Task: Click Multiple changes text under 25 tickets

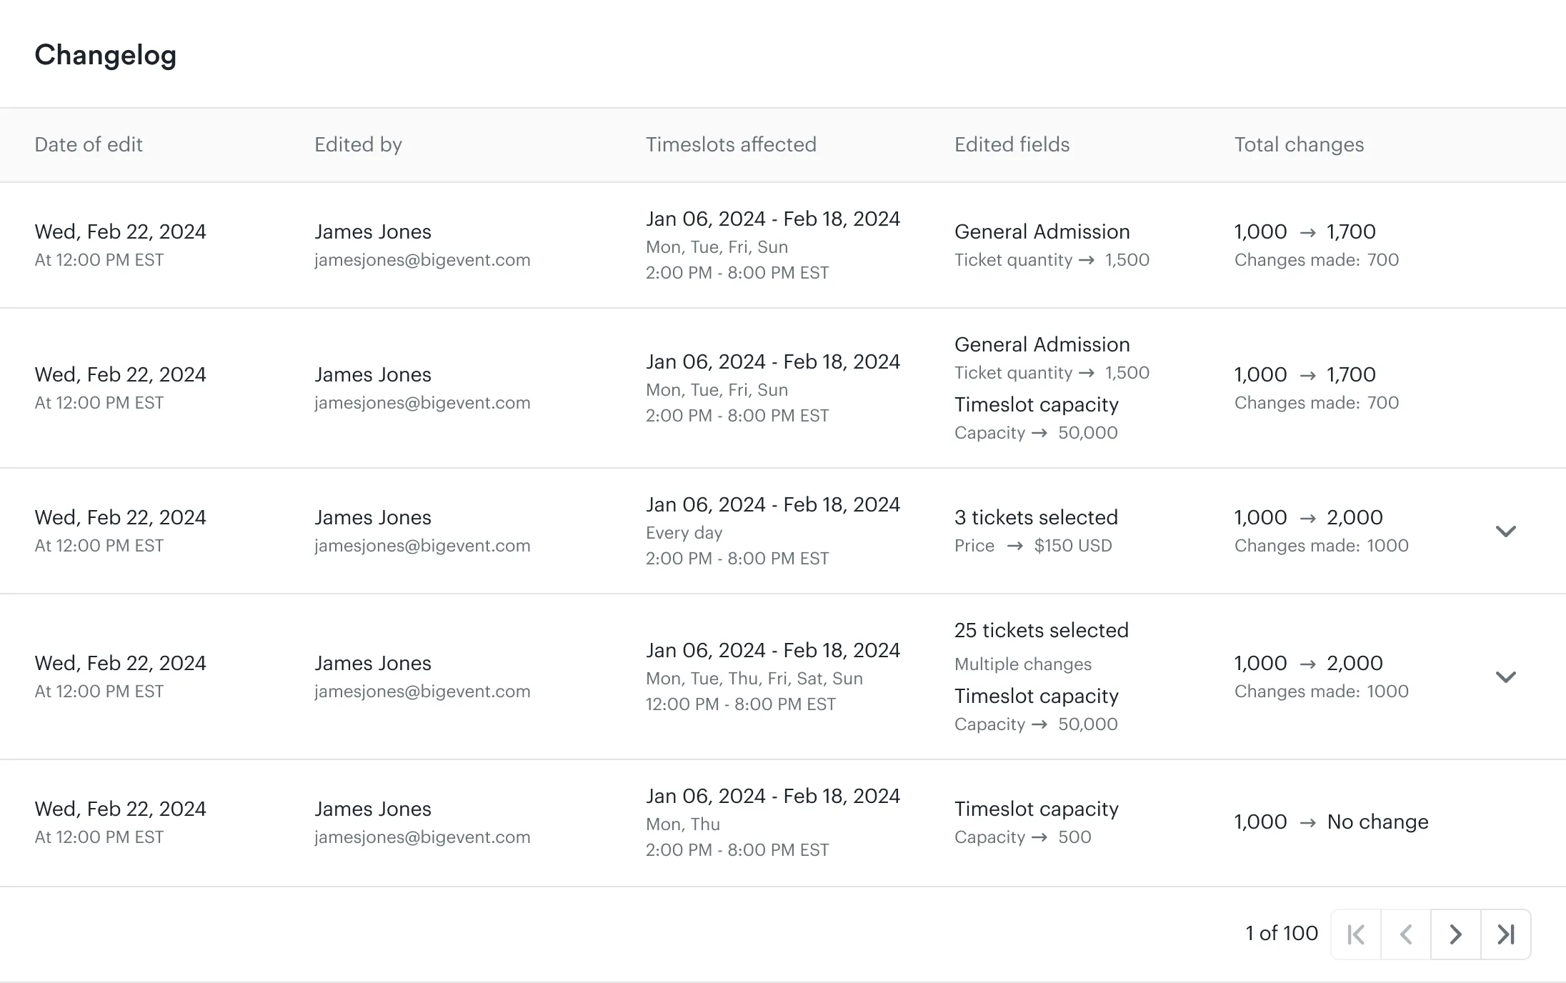Action: coord(1022,664)
